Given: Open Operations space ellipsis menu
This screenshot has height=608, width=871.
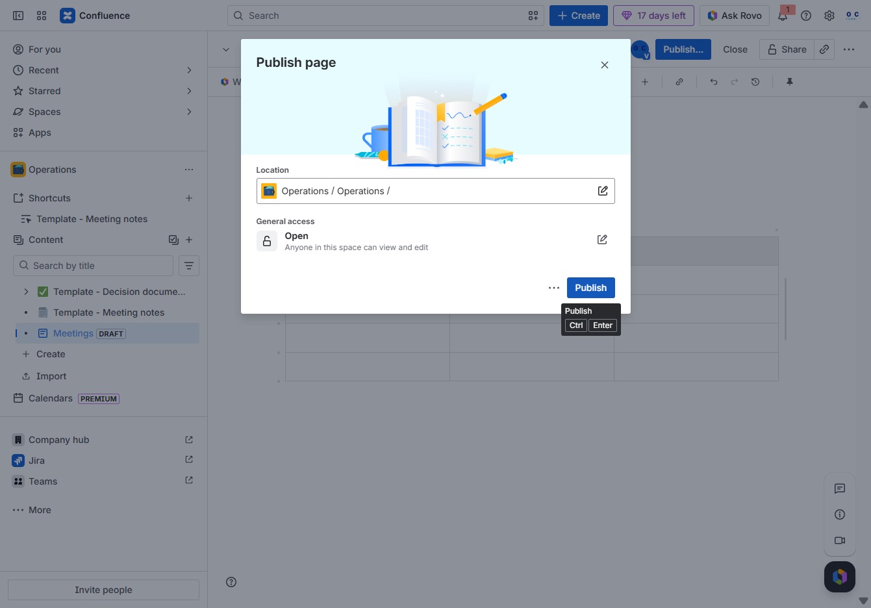Looking at the screenshot, I should (189, 170).
